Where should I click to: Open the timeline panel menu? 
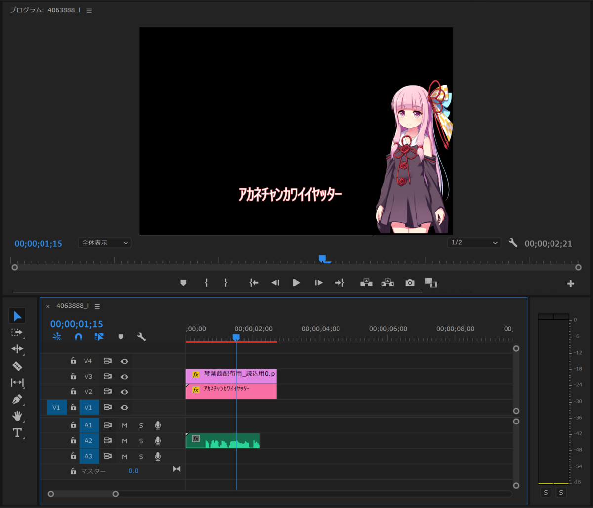click(97, 306)
